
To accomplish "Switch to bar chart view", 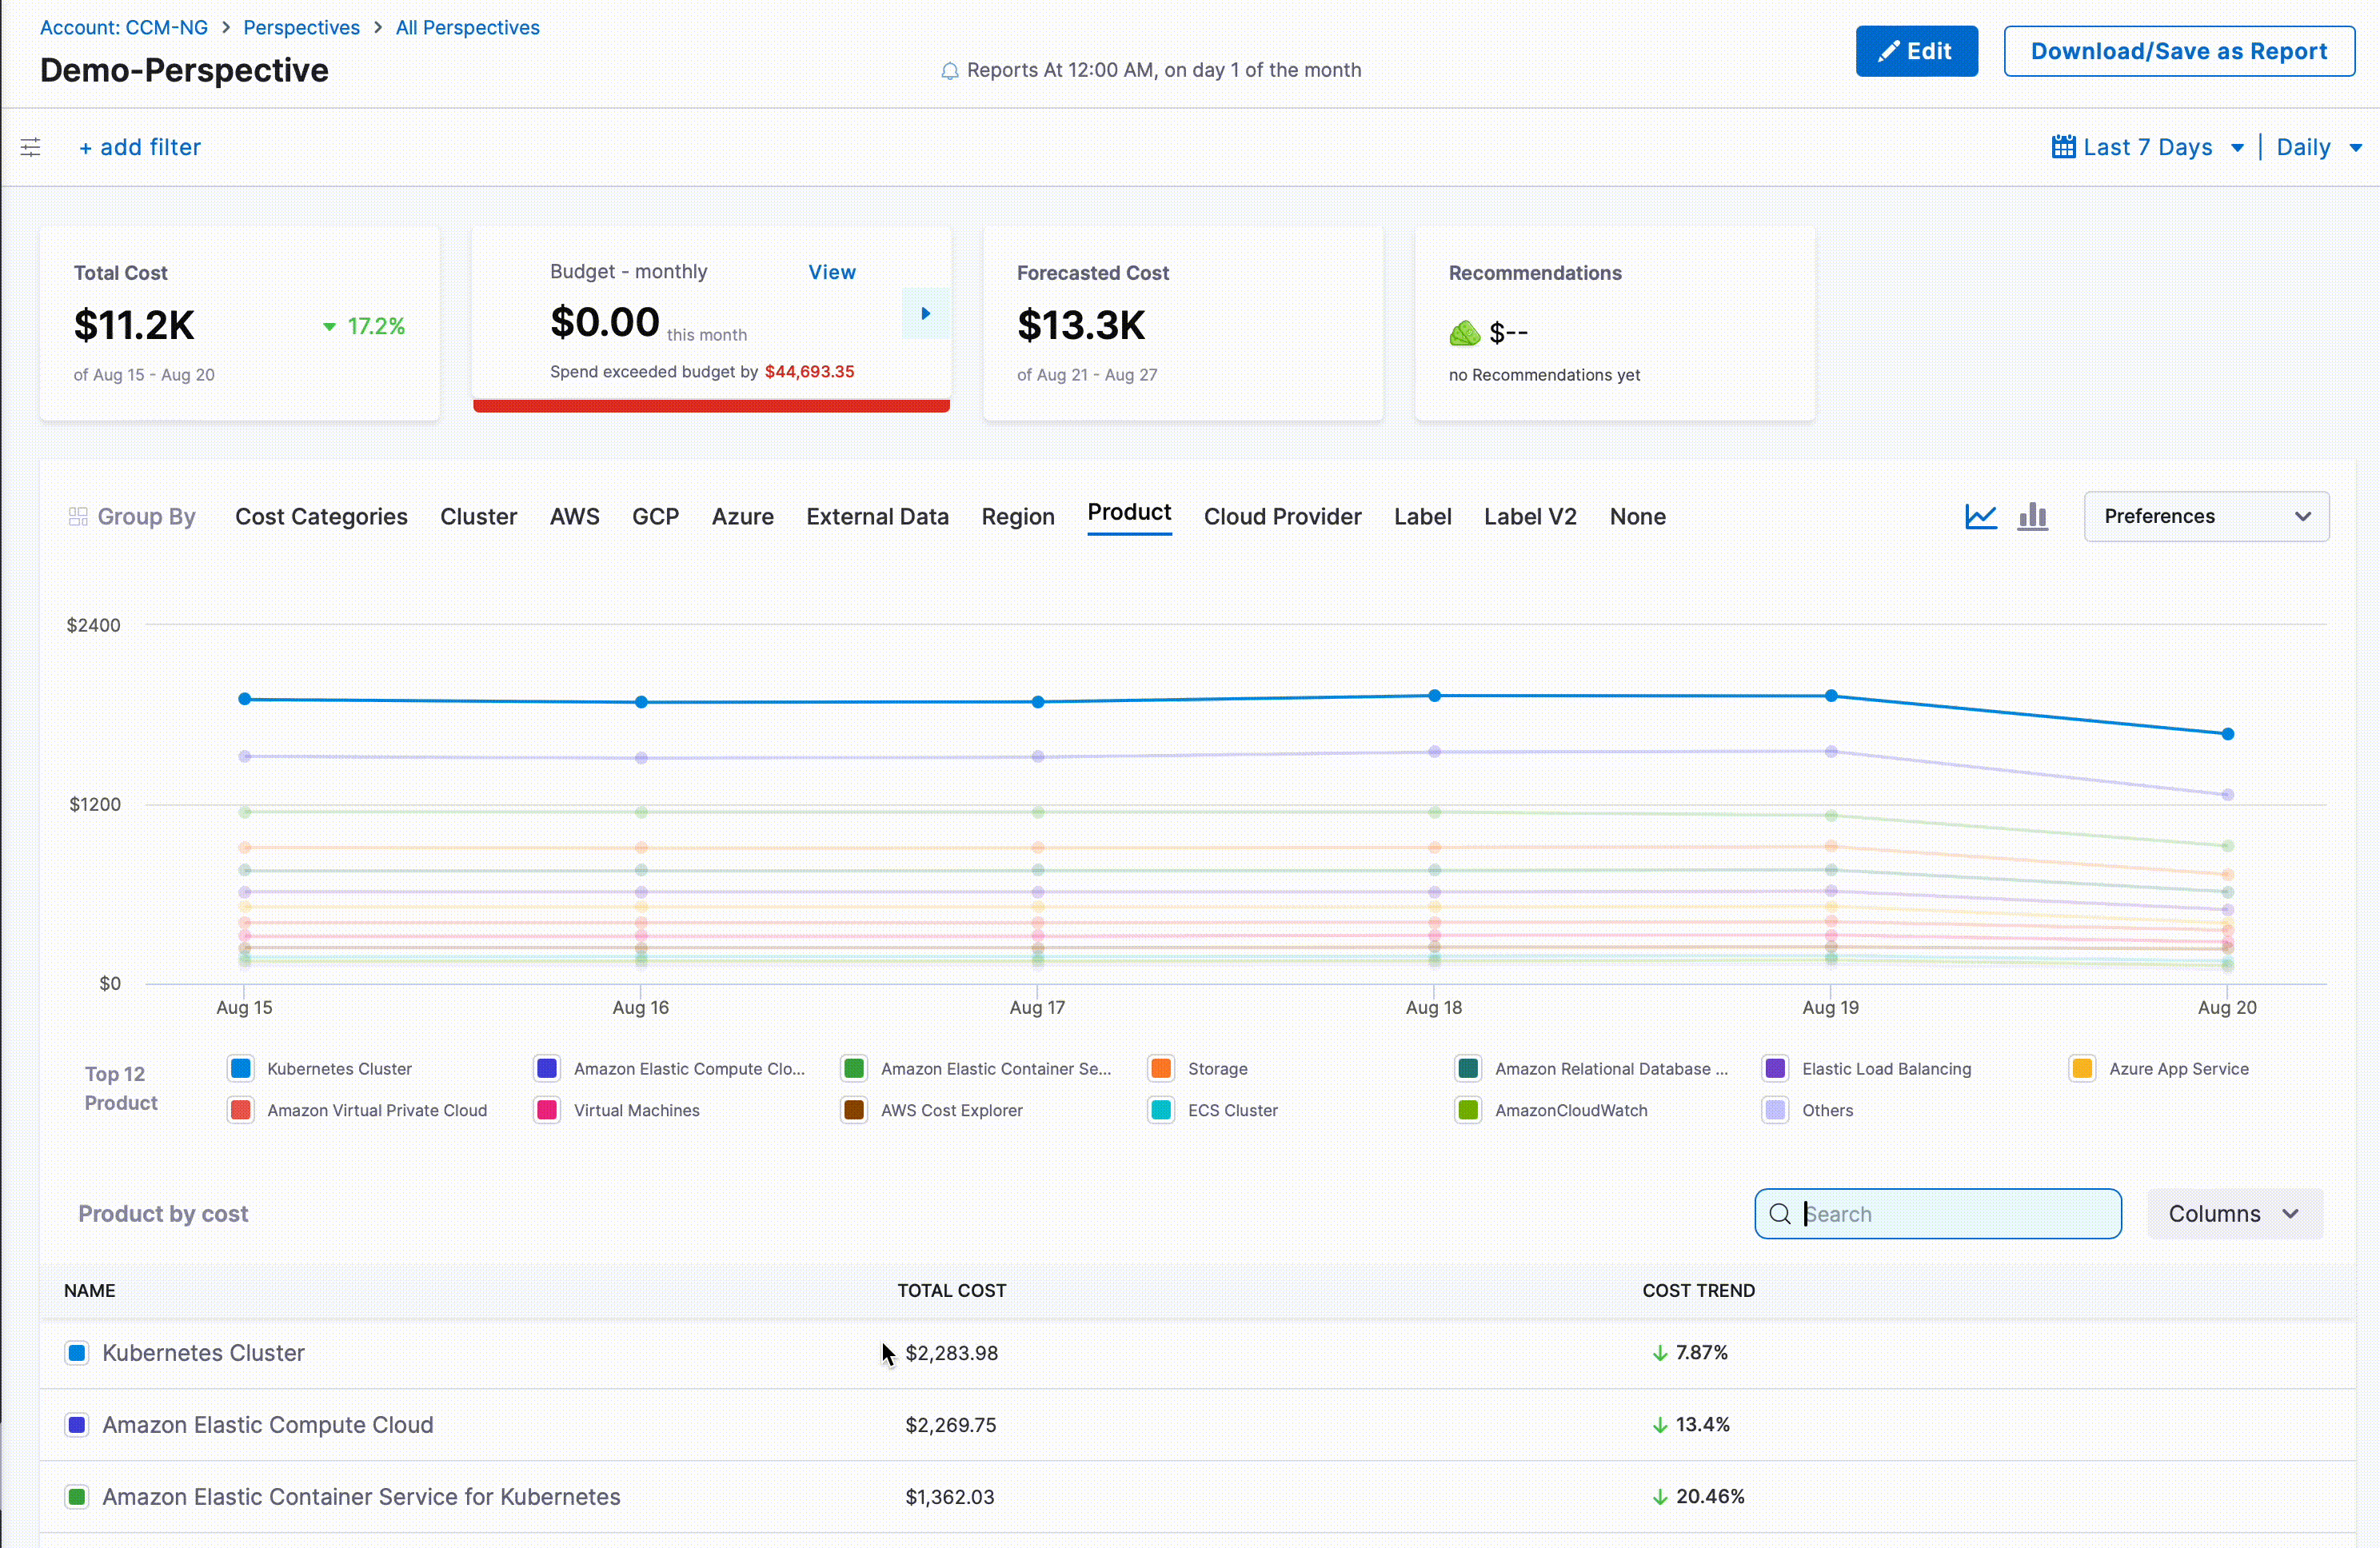I will [x=2032, y=516].
